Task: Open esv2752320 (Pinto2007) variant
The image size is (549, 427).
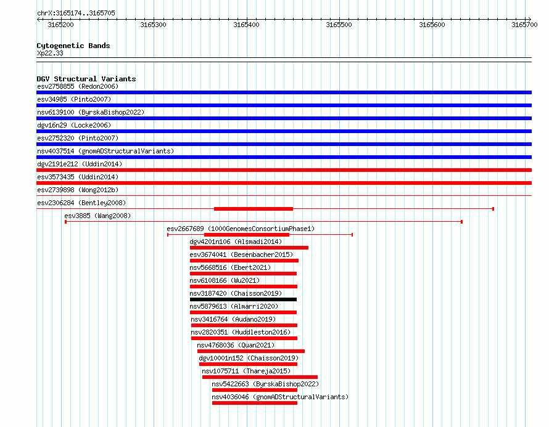Action: (x=78, y=138)
